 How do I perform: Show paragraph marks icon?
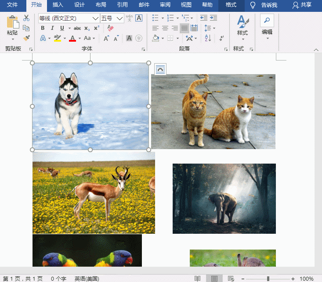221,38
